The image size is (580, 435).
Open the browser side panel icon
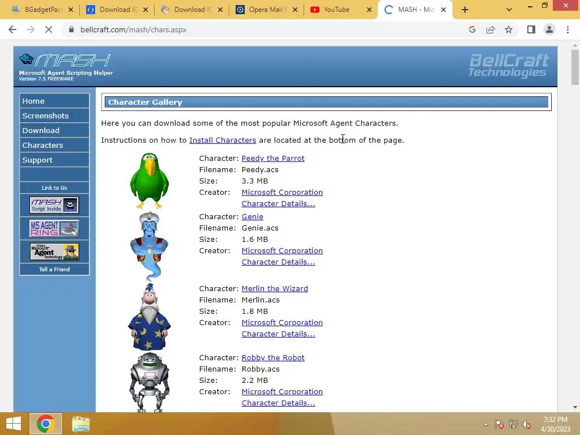coord(531,29)
